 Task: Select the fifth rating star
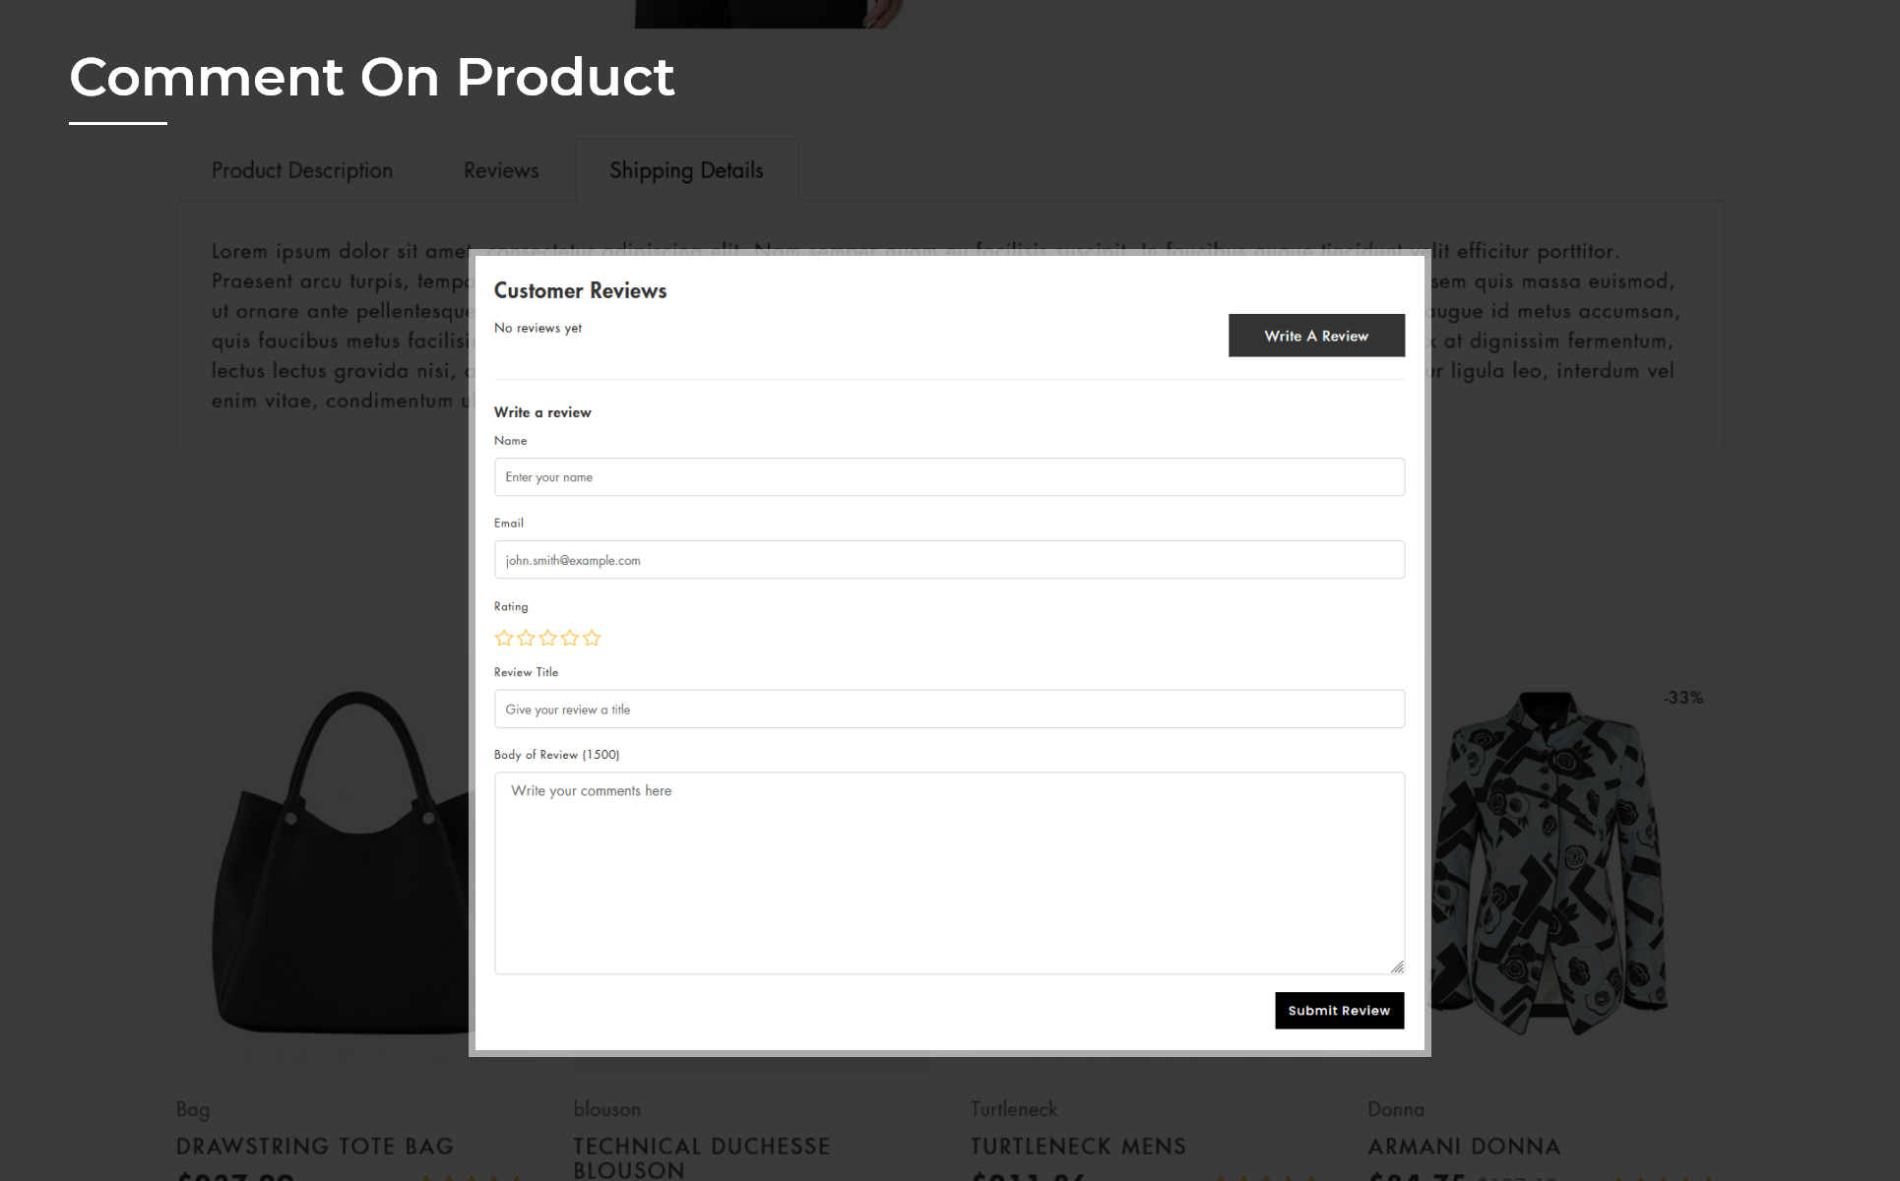tap(592, 638)
